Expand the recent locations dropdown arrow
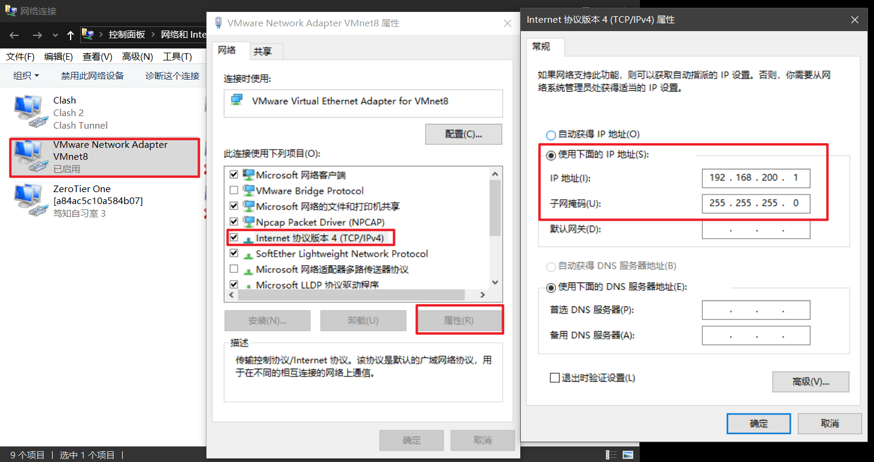Viewport: 874px width, 462px height. point(55,35)
